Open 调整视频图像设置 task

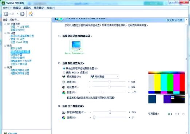(x=20, y=73)
